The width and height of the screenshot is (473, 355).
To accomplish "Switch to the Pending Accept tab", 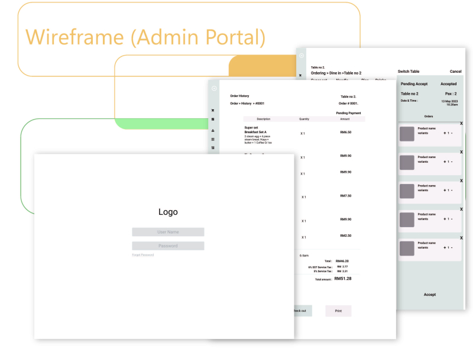I will (x=414, y=84).
